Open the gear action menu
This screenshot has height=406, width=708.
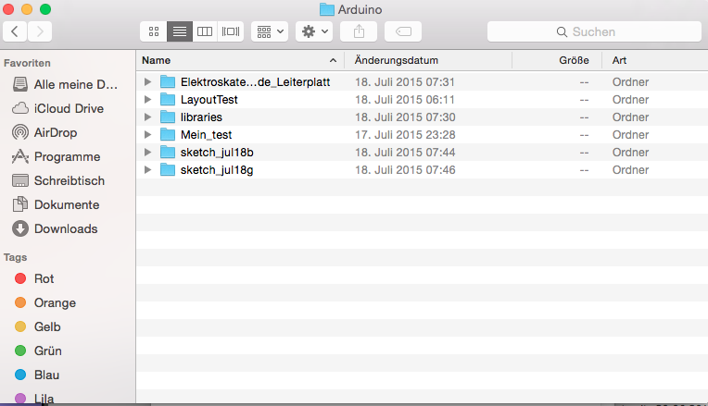pyautogui.click(x=314, y=31)
